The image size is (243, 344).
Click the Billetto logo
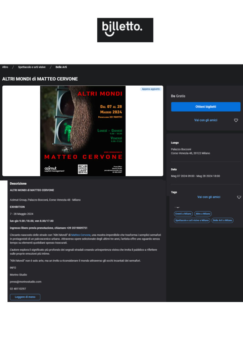(x=125, y=30)
